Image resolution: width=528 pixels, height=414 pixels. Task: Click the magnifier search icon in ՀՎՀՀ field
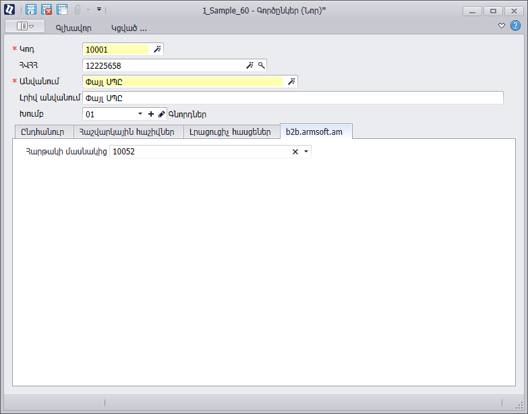click(262, 65)
